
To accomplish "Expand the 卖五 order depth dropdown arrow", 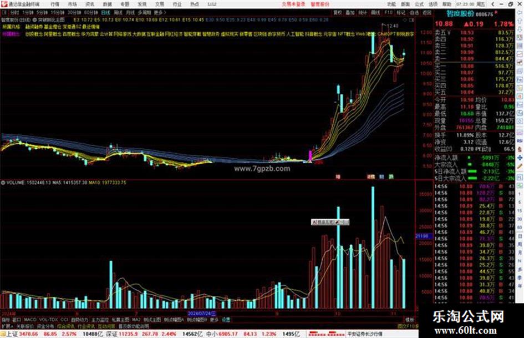I will pos(449,33).
